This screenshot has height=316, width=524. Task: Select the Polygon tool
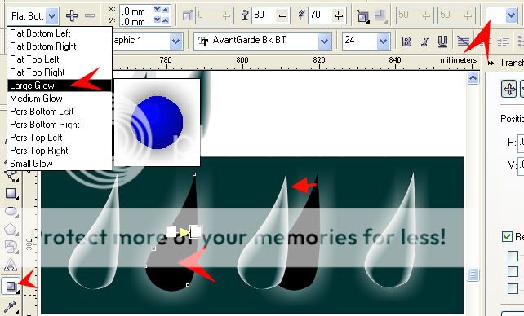point(11,230)
